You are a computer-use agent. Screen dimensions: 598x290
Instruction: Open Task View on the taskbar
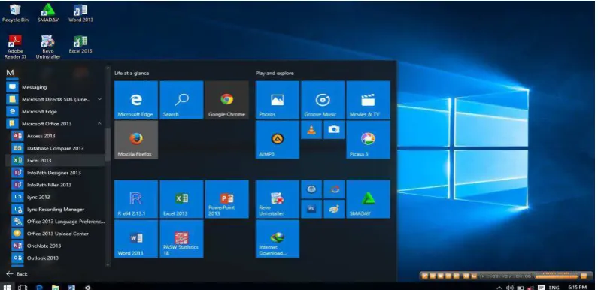tap(23, 287)
